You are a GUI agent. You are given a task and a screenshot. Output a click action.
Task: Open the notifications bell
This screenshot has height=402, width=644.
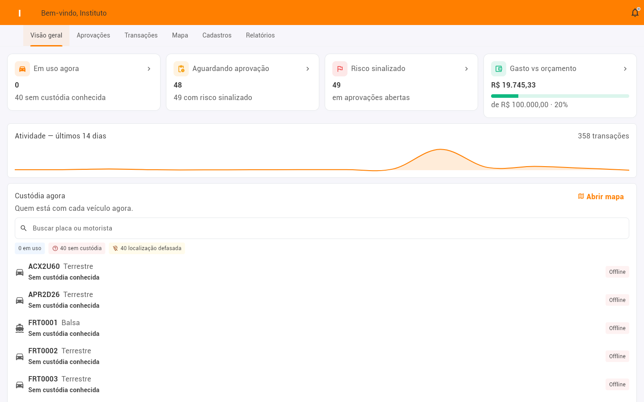click(x=635, y=13)
